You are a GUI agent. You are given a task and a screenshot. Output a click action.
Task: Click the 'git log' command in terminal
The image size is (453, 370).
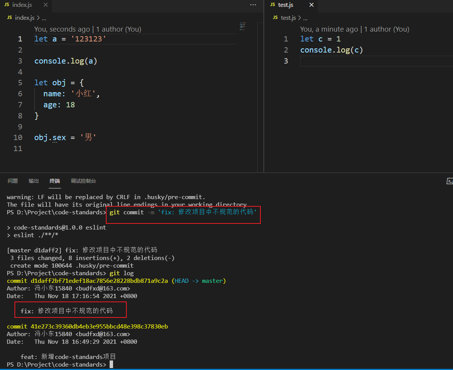click(x=121, y=273)
